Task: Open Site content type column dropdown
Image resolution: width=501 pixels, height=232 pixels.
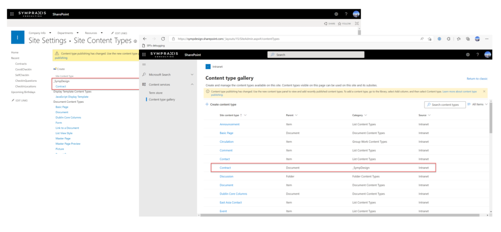Action: [x=245, y=115]
